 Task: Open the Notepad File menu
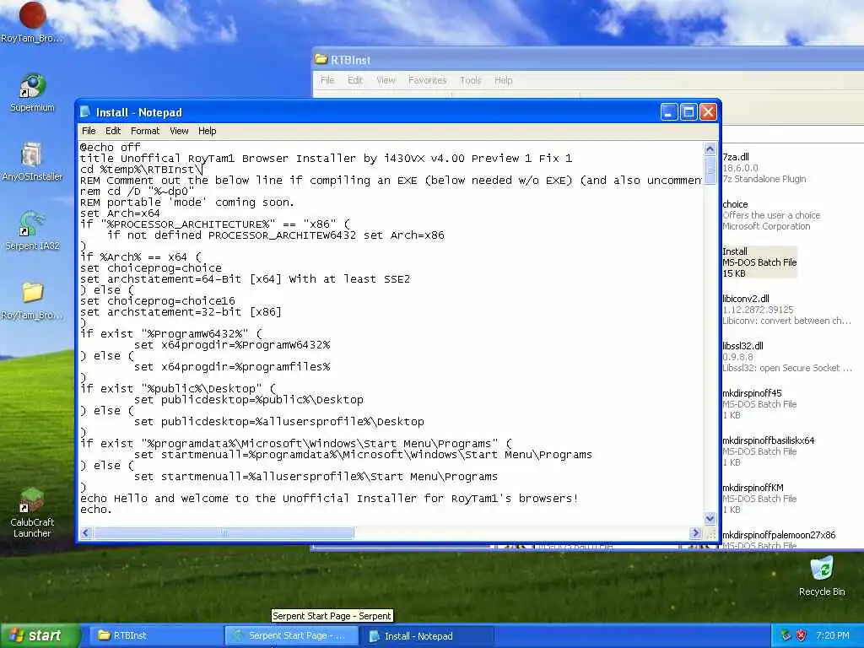(89, 131)
